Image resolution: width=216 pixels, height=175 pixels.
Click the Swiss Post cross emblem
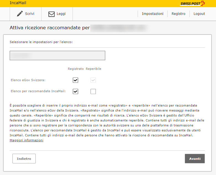coord(203,4)
